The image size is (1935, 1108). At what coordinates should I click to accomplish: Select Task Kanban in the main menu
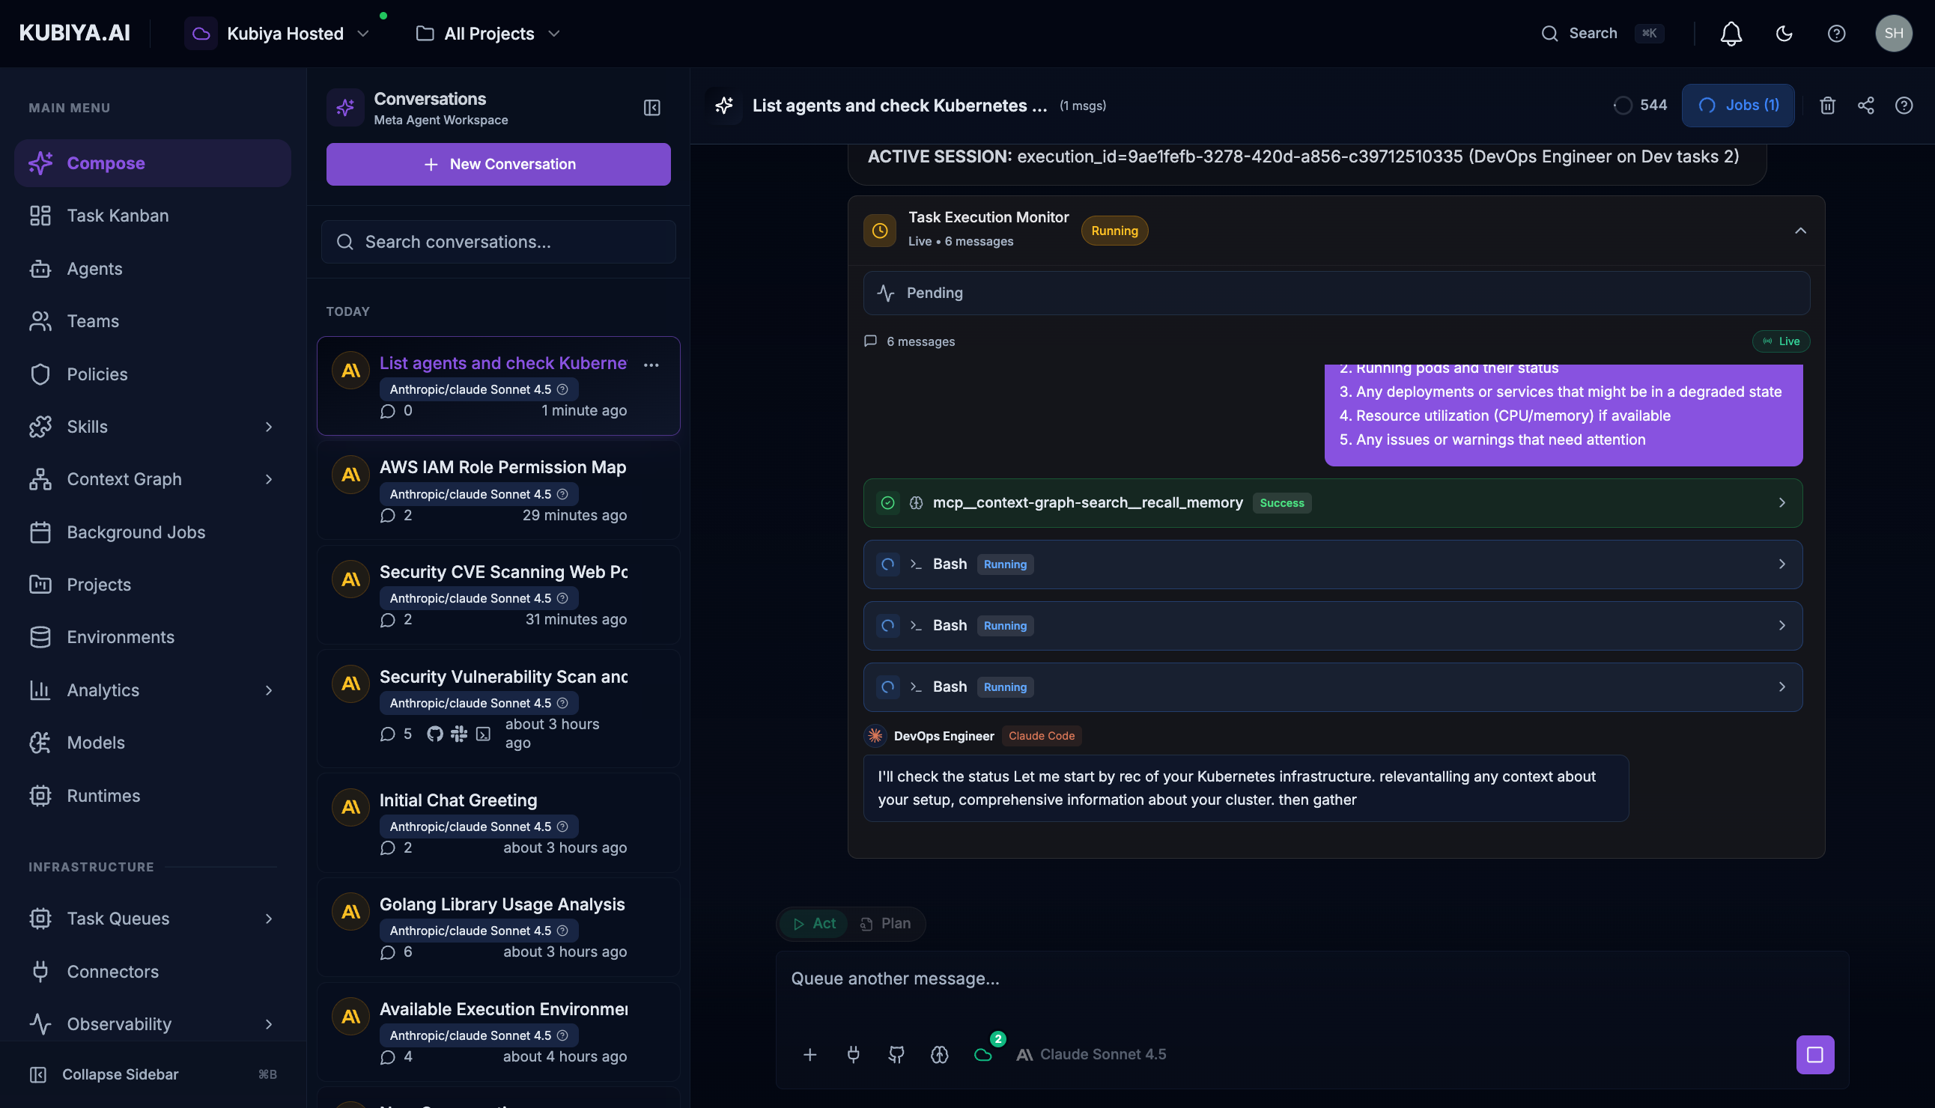click(x=118, y=216)
